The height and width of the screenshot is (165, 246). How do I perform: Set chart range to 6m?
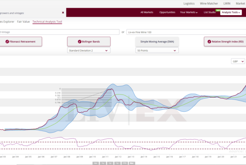[96, 163]
